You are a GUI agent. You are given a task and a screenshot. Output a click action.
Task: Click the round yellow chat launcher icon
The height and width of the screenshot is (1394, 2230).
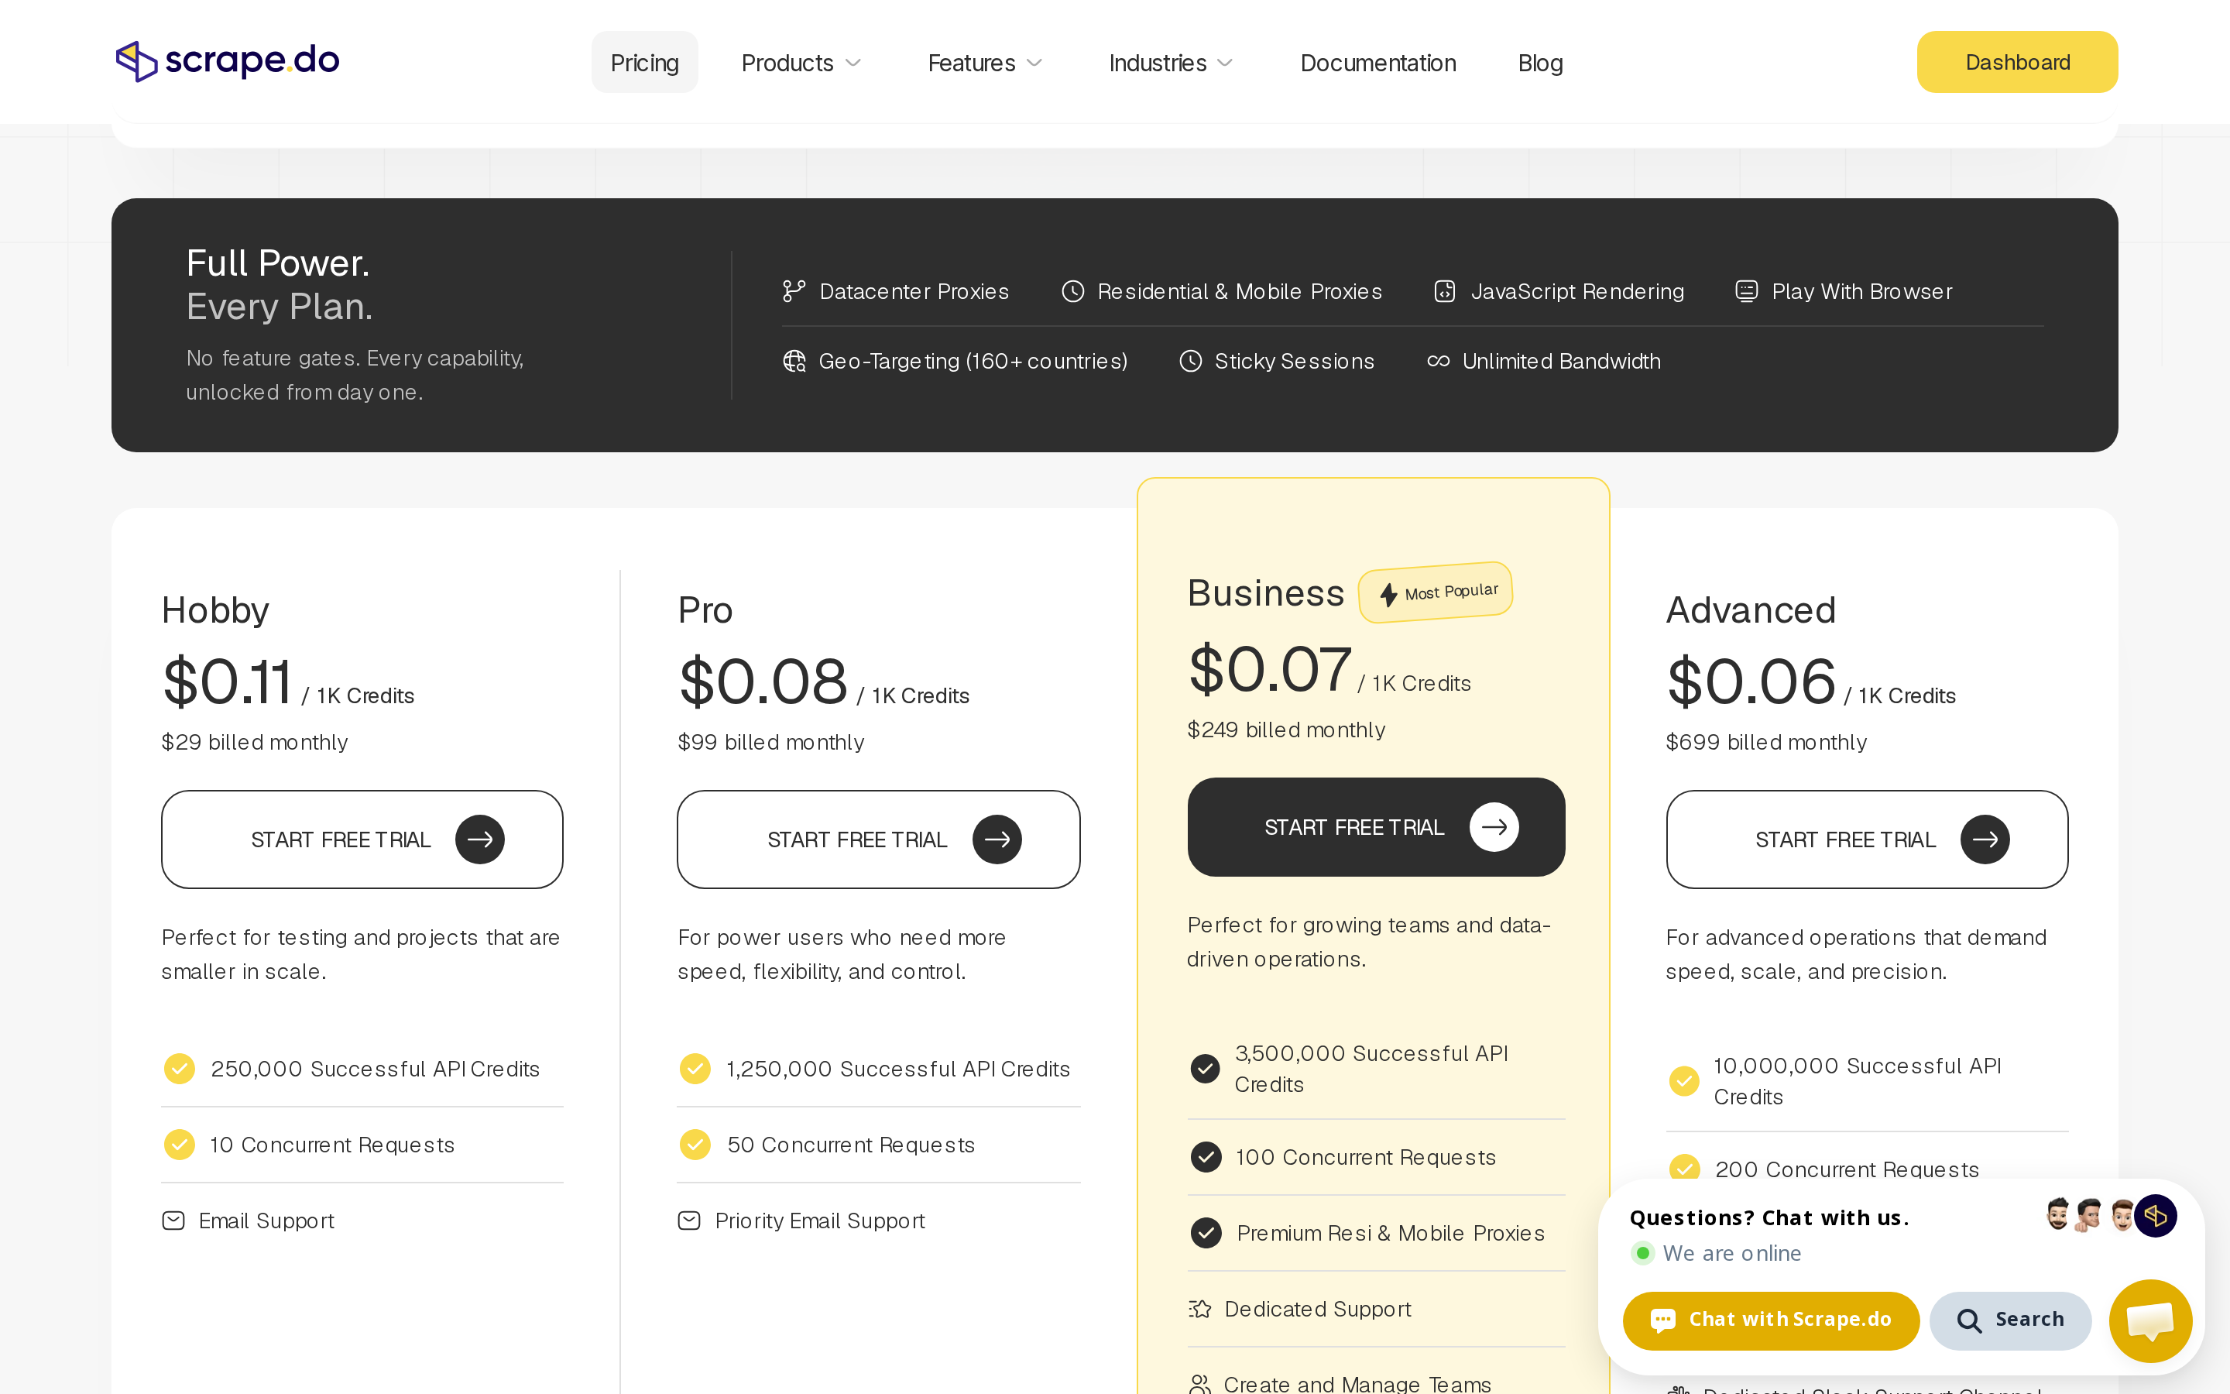click(x=2149, y=1320)
